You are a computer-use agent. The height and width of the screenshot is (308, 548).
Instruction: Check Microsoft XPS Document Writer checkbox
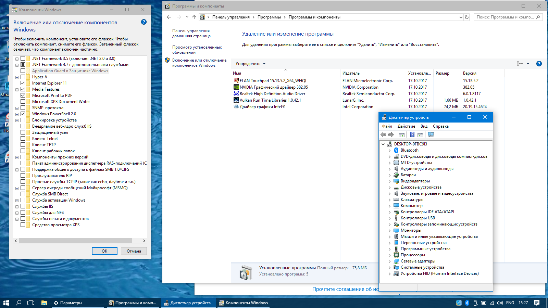click(x=23, y=102)
